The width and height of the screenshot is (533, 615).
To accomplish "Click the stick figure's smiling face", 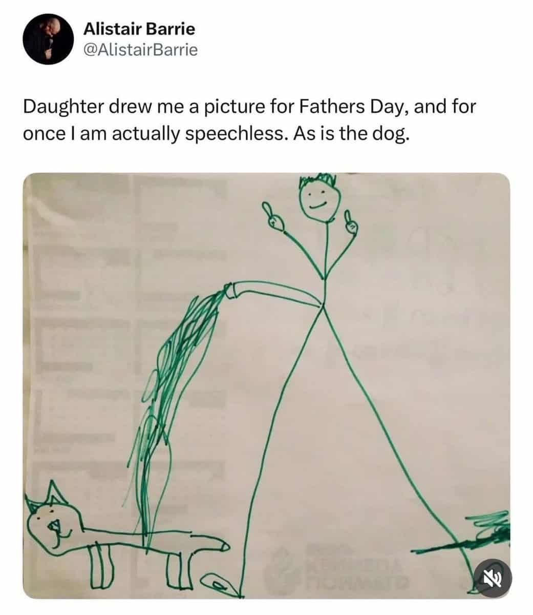I will (320, 200).
